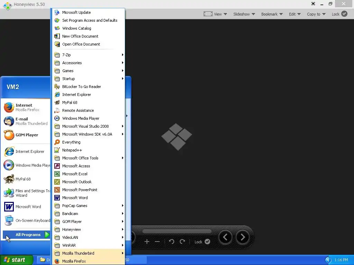Toggle Lock in Honeyview top toolbar
Viewport: 354px width, 265px height.
pyautogui.click(x=339, y=14)
